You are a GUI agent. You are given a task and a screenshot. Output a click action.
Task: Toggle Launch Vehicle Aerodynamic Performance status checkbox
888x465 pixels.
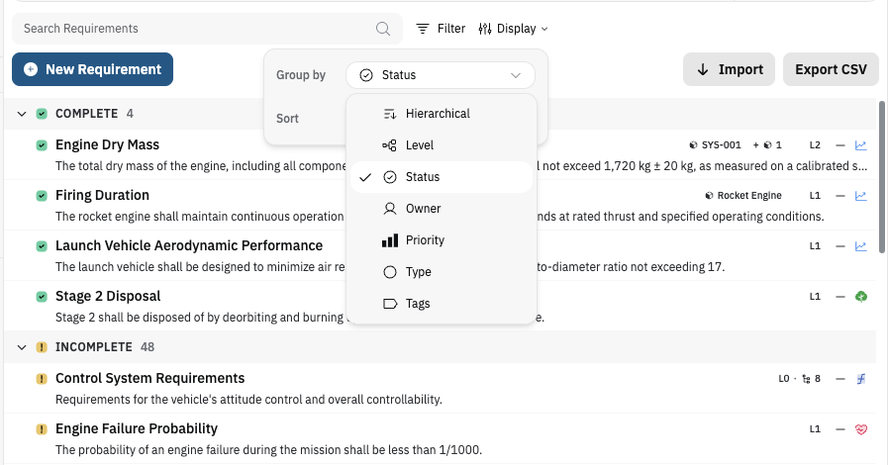(x=42, y=246)
